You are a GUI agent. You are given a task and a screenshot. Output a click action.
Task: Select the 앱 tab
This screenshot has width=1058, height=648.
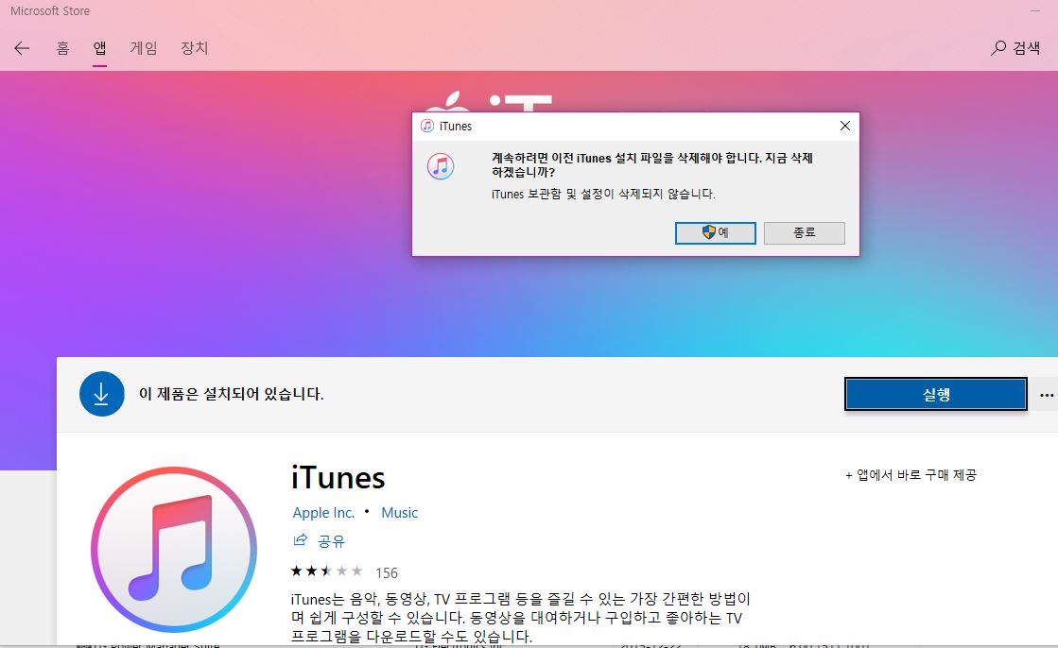pyautogui.click(x=99, y=48)
